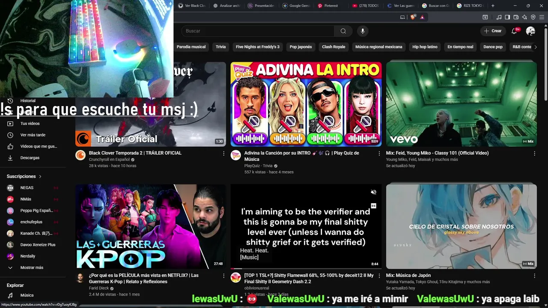Click the YouTube search input field

click(258, 31)
